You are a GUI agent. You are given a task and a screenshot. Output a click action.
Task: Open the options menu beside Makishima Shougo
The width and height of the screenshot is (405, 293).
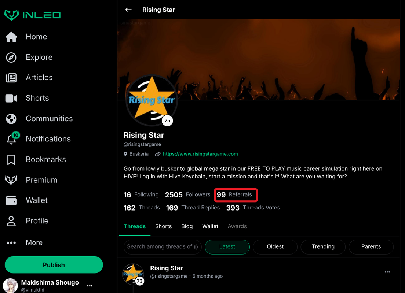[90, 286]
